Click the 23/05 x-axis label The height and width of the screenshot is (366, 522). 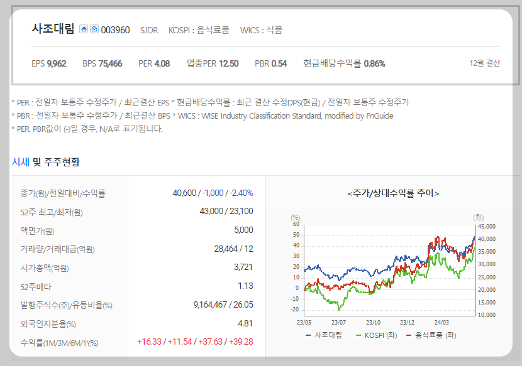(x=304, y=323)
